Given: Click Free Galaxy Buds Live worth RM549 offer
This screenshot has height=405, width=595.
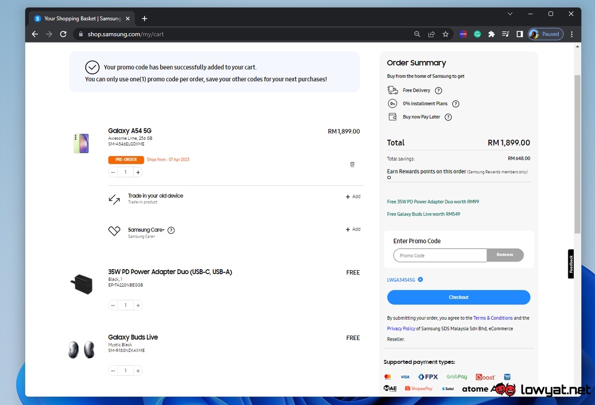Looking at the screenshot, I should (x=423, y=214).
